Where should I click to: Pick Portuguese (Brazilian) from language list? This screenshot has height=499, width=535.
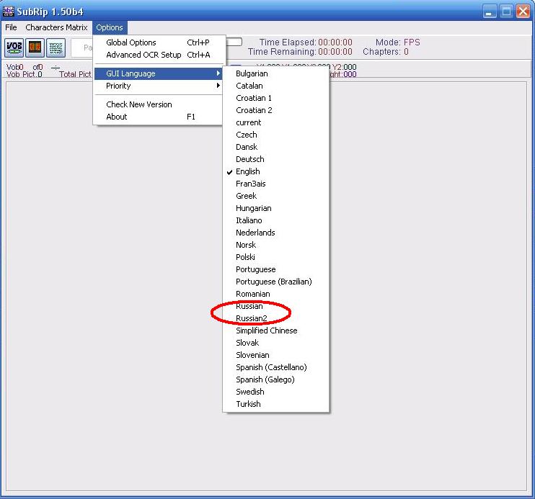pyautogui.click(x=273, y=282)
